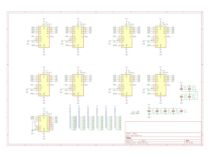Click the no-connect mark on U3 TC pin
Image resolution: width=210 pixels, height=157 pixels.
53,36
